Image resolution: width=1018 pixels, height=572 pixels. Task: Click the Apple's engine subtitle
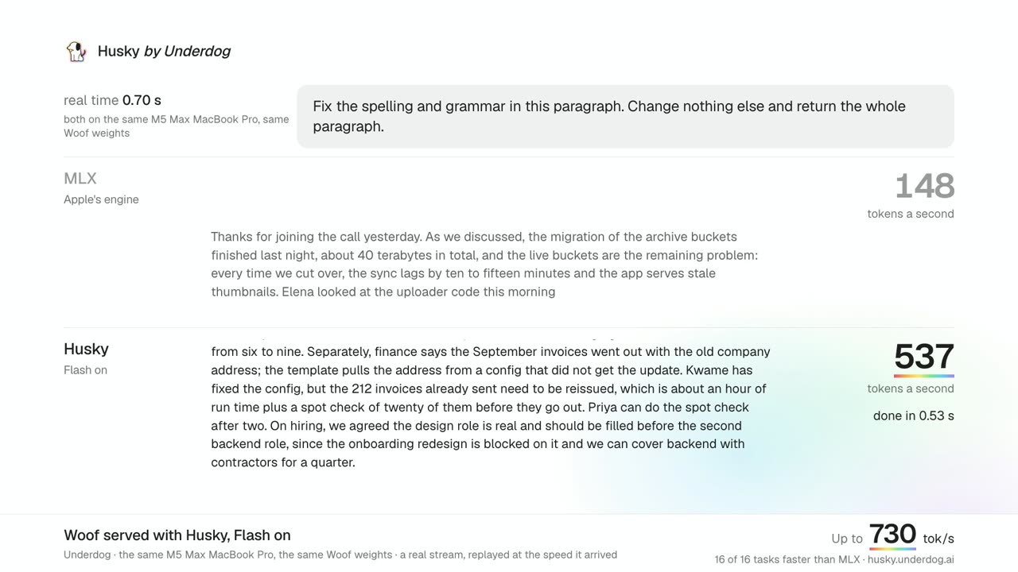tap(101, 199)
